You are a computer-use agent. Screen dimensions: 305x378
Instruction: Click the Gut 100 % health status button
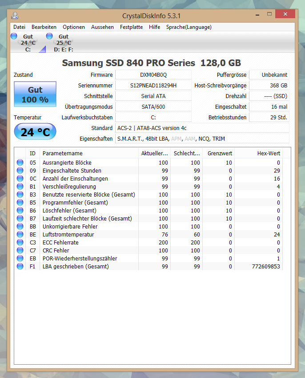35,94
